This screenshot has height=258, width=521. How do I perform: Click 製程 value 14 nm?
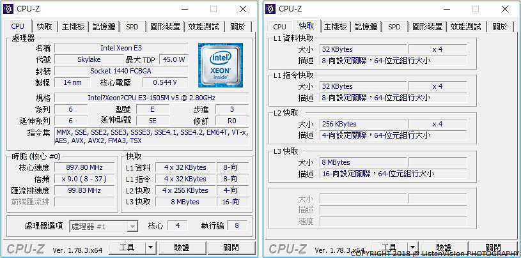coord(72,82)
